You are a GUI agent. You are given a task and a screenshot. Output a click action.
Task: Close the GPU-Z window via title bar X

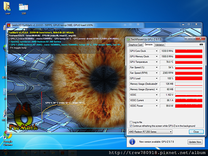coord(201,38)
